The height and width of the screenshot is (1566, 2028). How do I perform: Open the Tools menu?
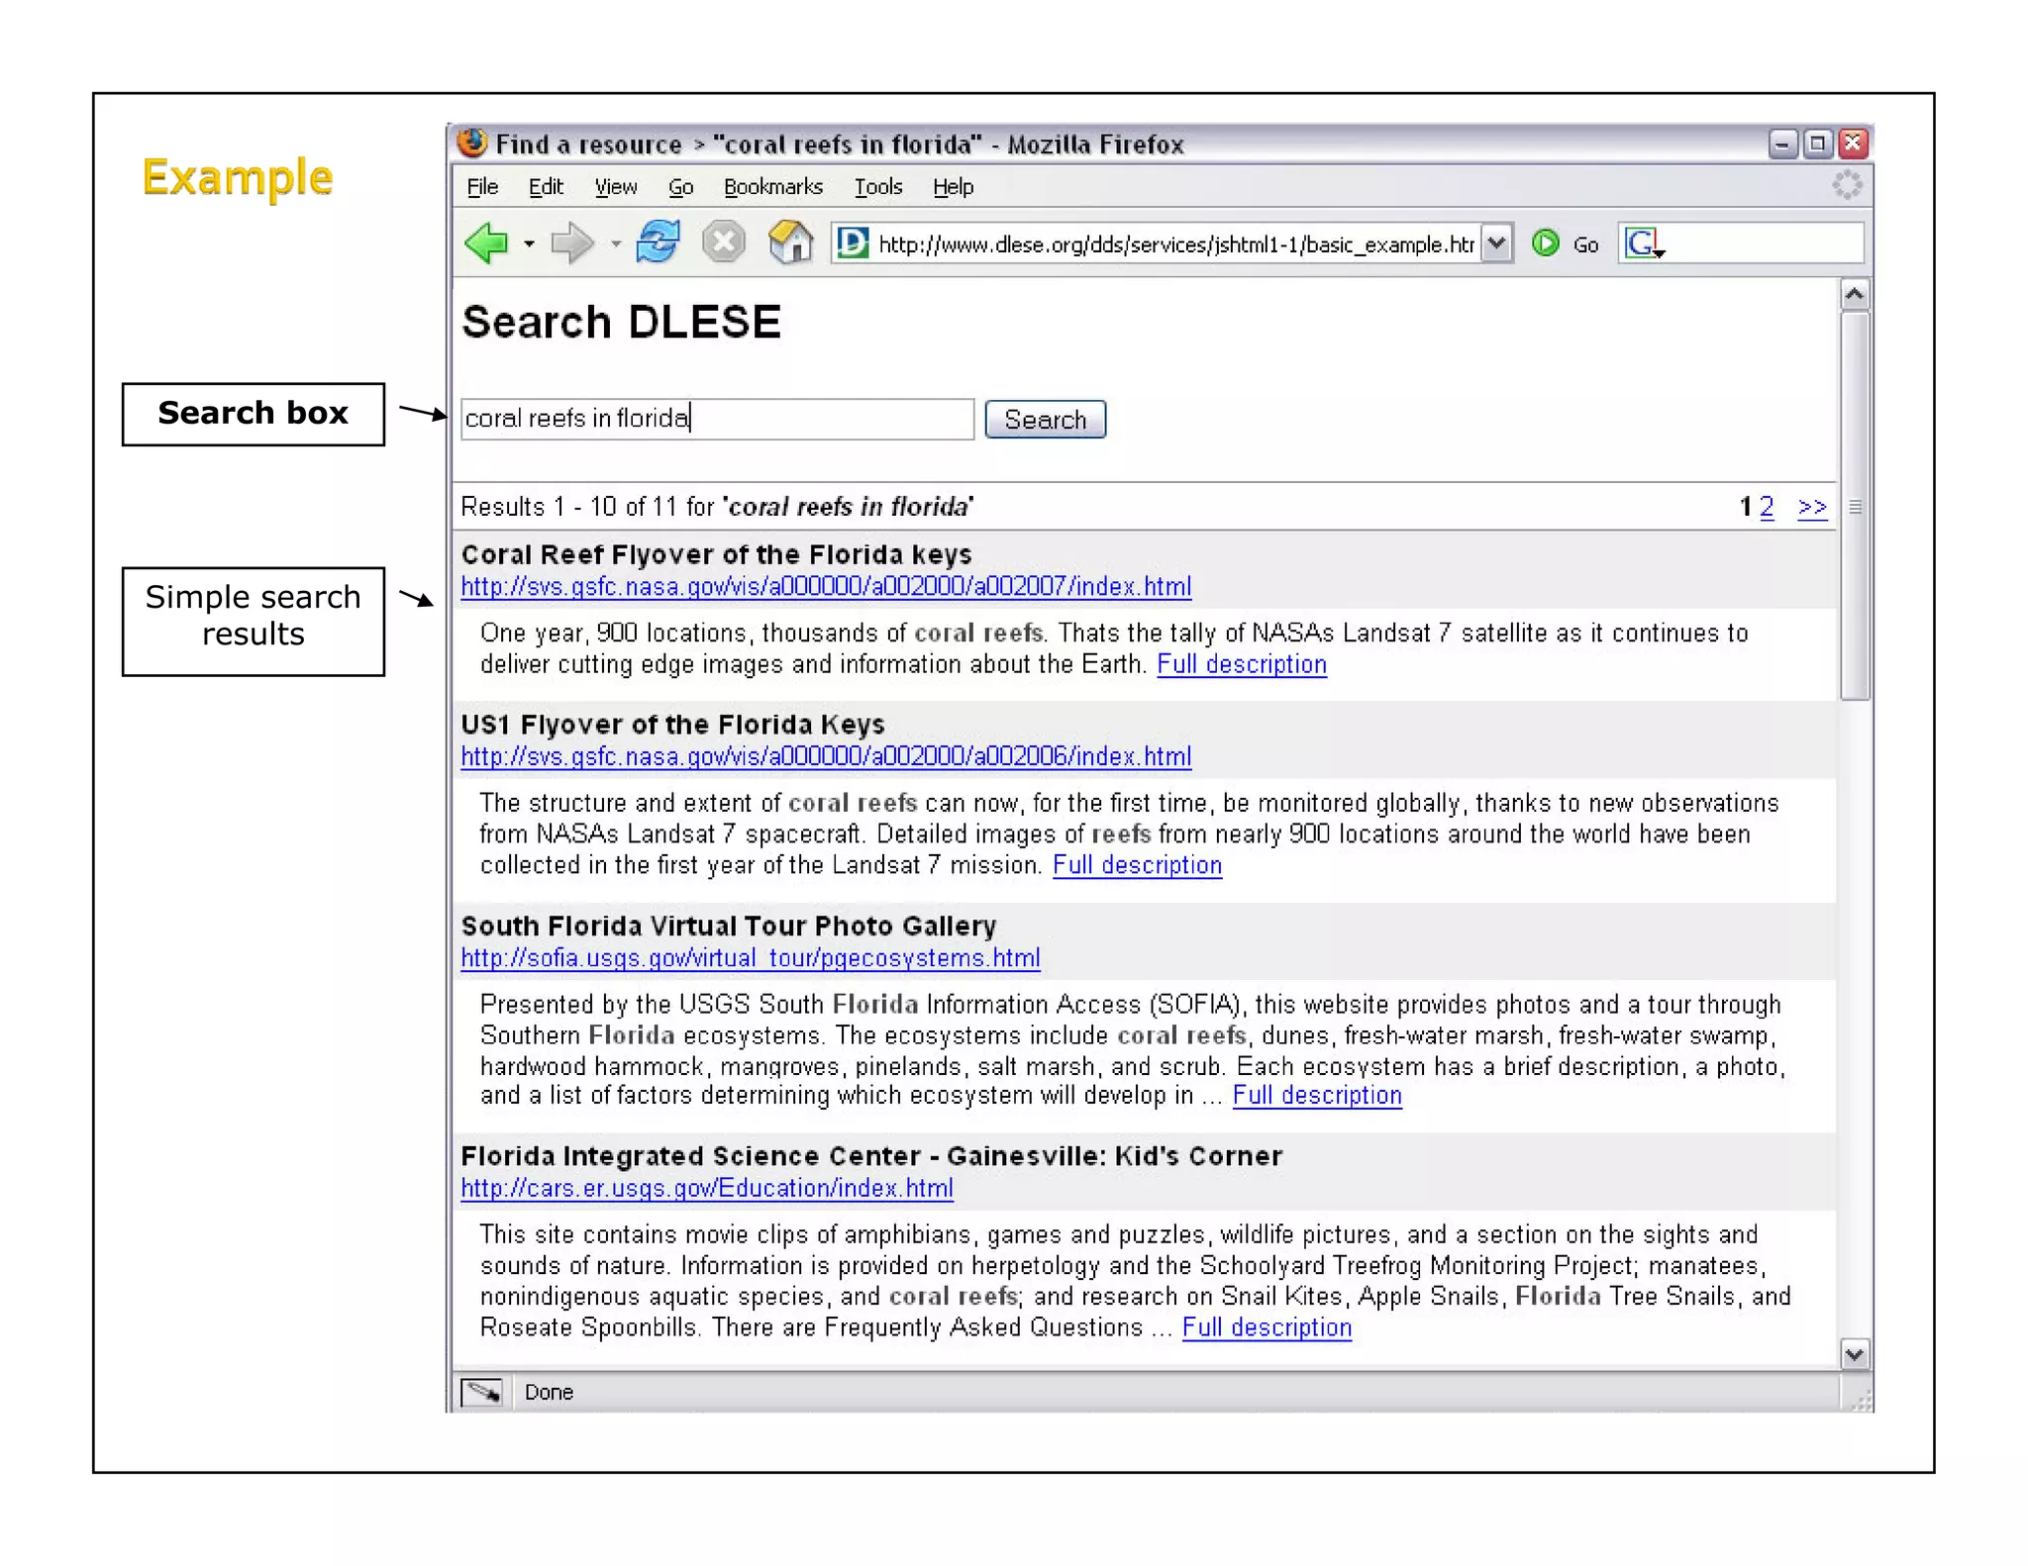click(x=877, y=187)
